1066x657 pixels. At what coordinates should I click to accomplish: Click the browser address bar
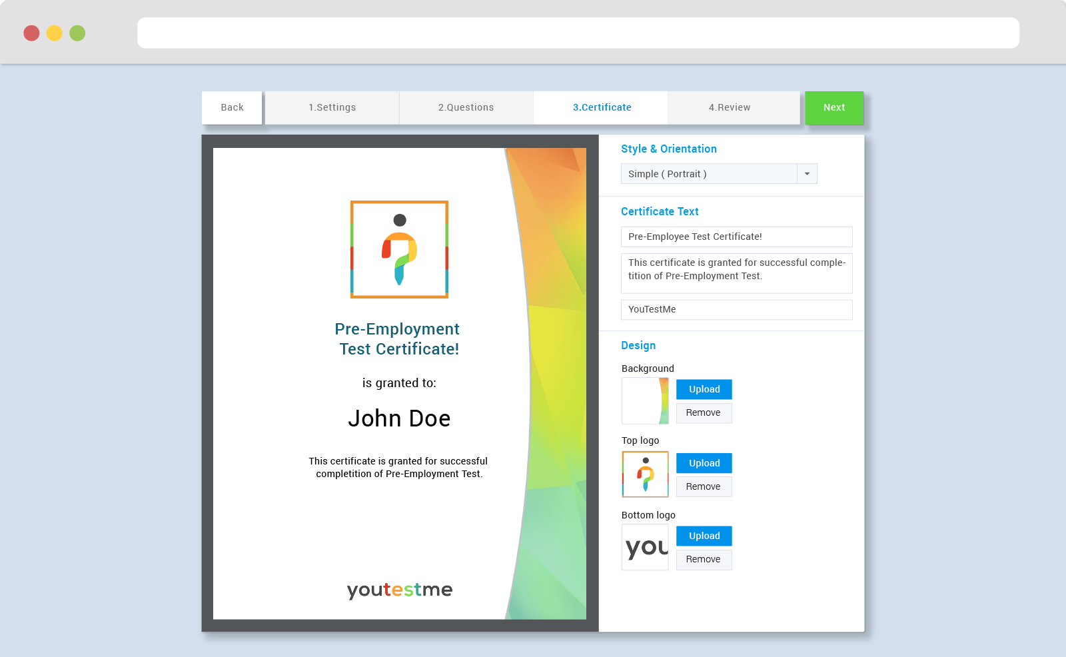tap(578, 32)
